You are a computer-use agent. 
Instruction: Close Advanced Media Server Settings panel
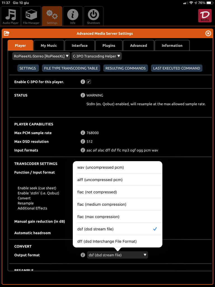208,33
